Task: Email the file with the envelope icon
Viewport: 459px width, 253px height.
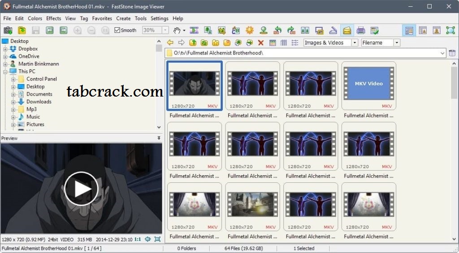Action: 347,30
